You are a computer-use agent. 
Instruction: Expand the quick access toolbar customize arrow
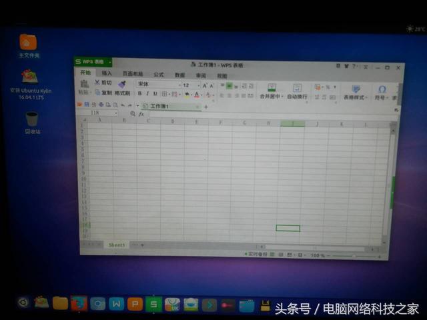coord(137,105)
